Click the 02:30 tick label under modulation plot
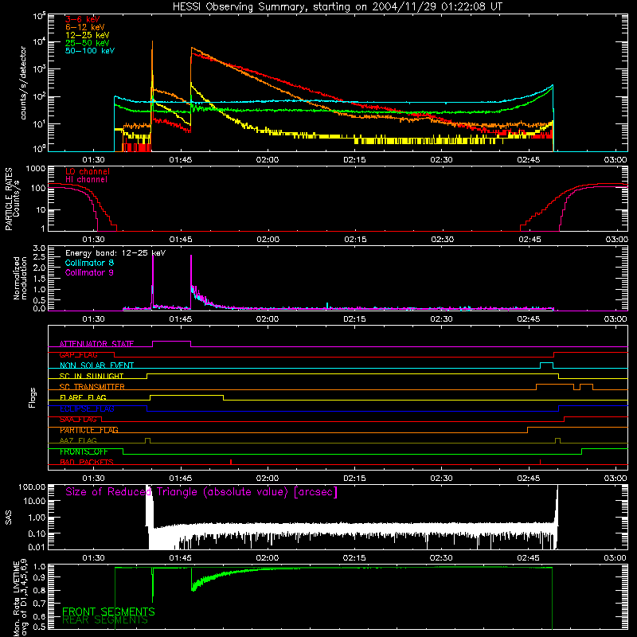 point(442,319)
